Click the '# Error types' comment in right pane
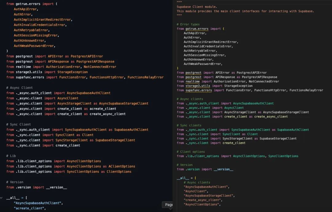 pyautogui.click(x=188, y=24)
